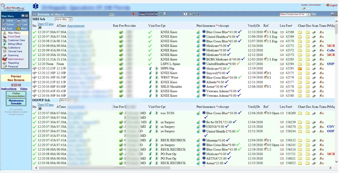Viewport: 339px width, 173px height.
Task: Click the ATB icon on the Schedule toolbar
Action: 111,14
